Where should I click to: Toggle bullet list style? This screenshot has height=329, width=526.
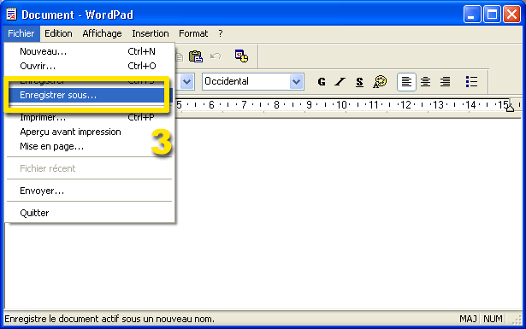click(471, 81)
